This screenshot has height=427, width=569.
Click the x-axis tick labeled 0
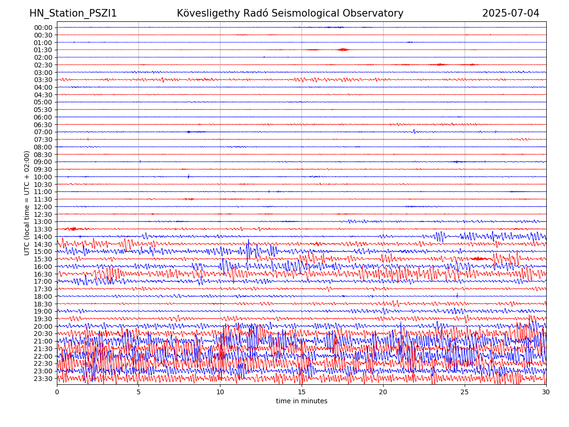57,392
